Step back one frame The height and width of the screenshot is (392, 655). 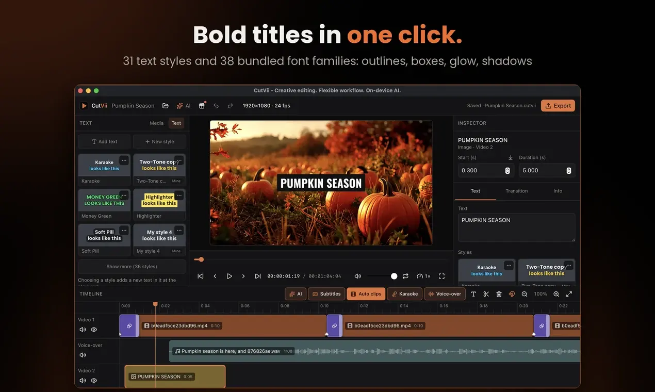[215, 276]
